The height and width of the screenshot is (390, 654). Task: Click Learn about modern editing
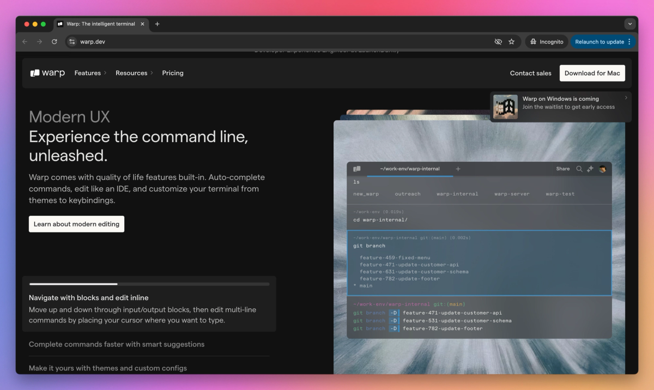[x=76, y=224]
